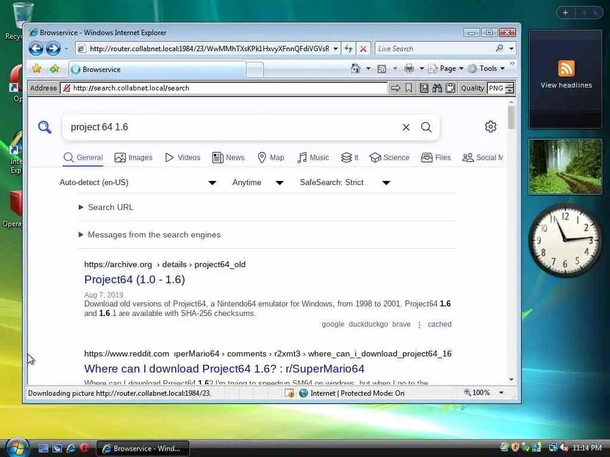Click the Live Search input box

point(434,49)
